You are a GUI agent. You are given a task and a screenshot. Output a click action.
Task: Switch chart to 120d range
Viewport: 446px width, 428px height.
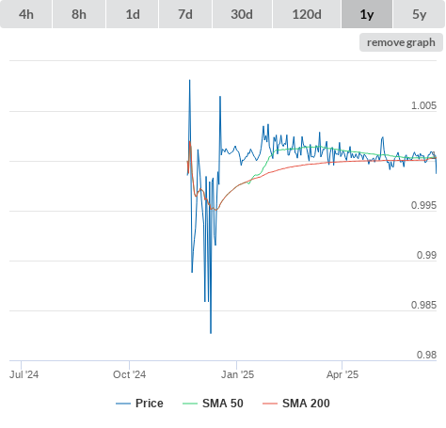[x=307, y=14]
